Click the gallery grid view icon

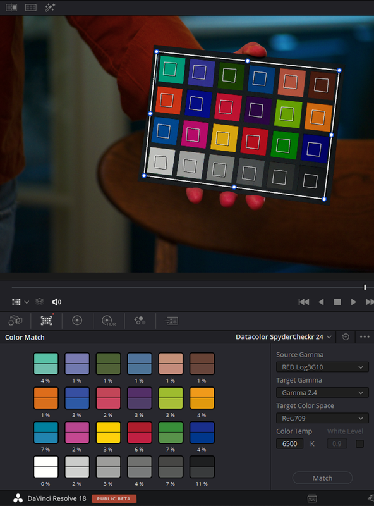click(x=31, y=7)
